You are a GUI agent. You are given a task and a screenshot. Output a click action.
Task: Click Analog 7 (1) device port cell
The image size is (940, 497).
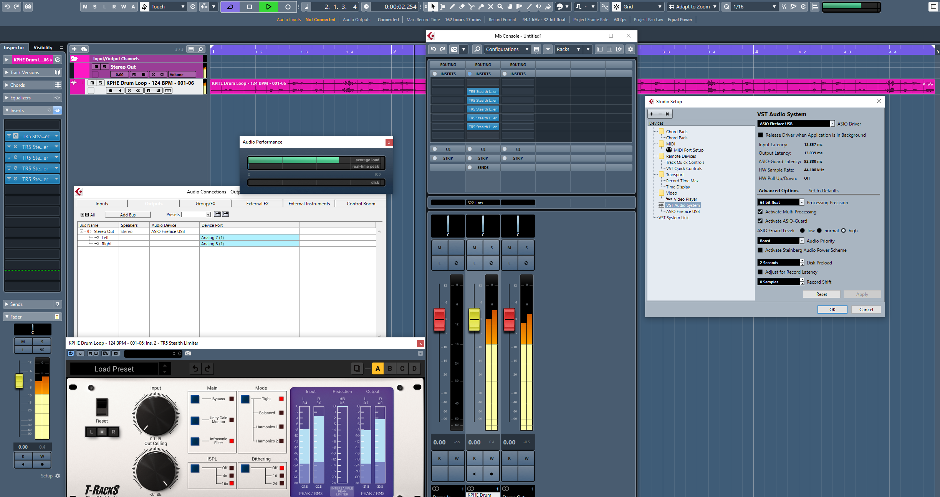(249, 238)
